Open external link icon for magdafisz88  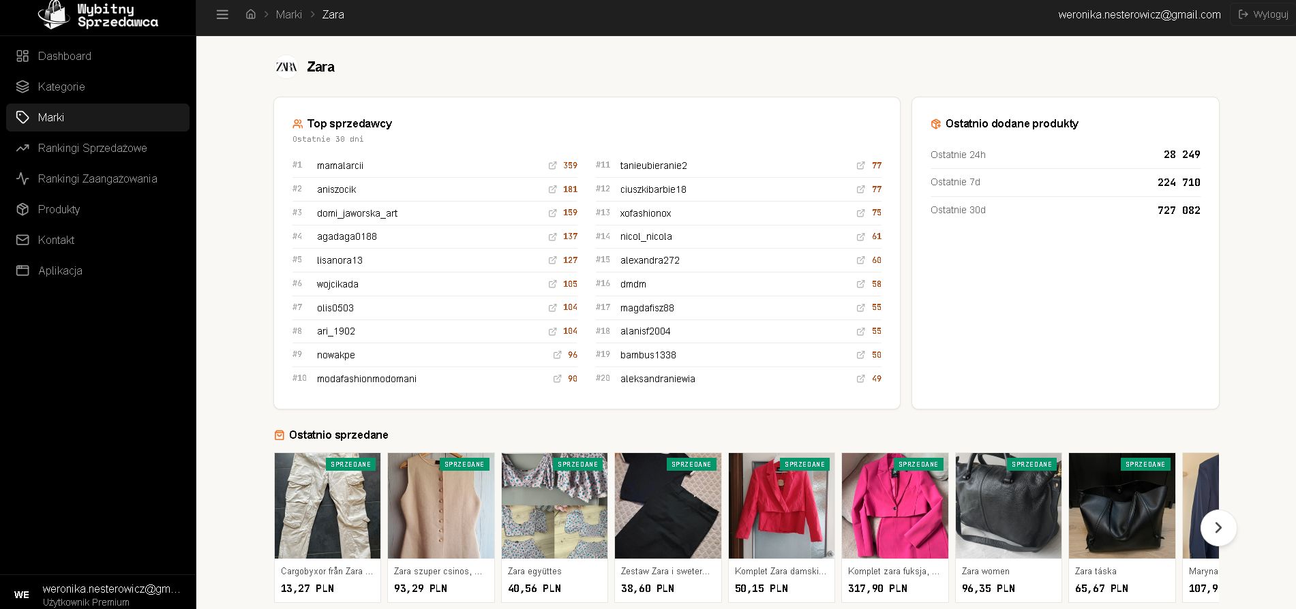click(861, 308)
